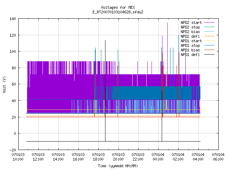Viewport: 225px width, 169px height.
Task: Click the x-axis tick label '02:00'
Action: pyautogui.click(x=178, y=159)
